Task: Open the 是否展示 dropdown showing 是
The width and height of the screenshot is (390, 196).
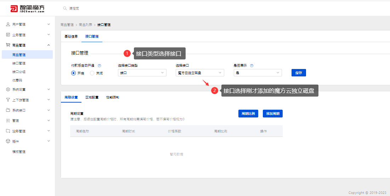Action: (x=258, y=73)
